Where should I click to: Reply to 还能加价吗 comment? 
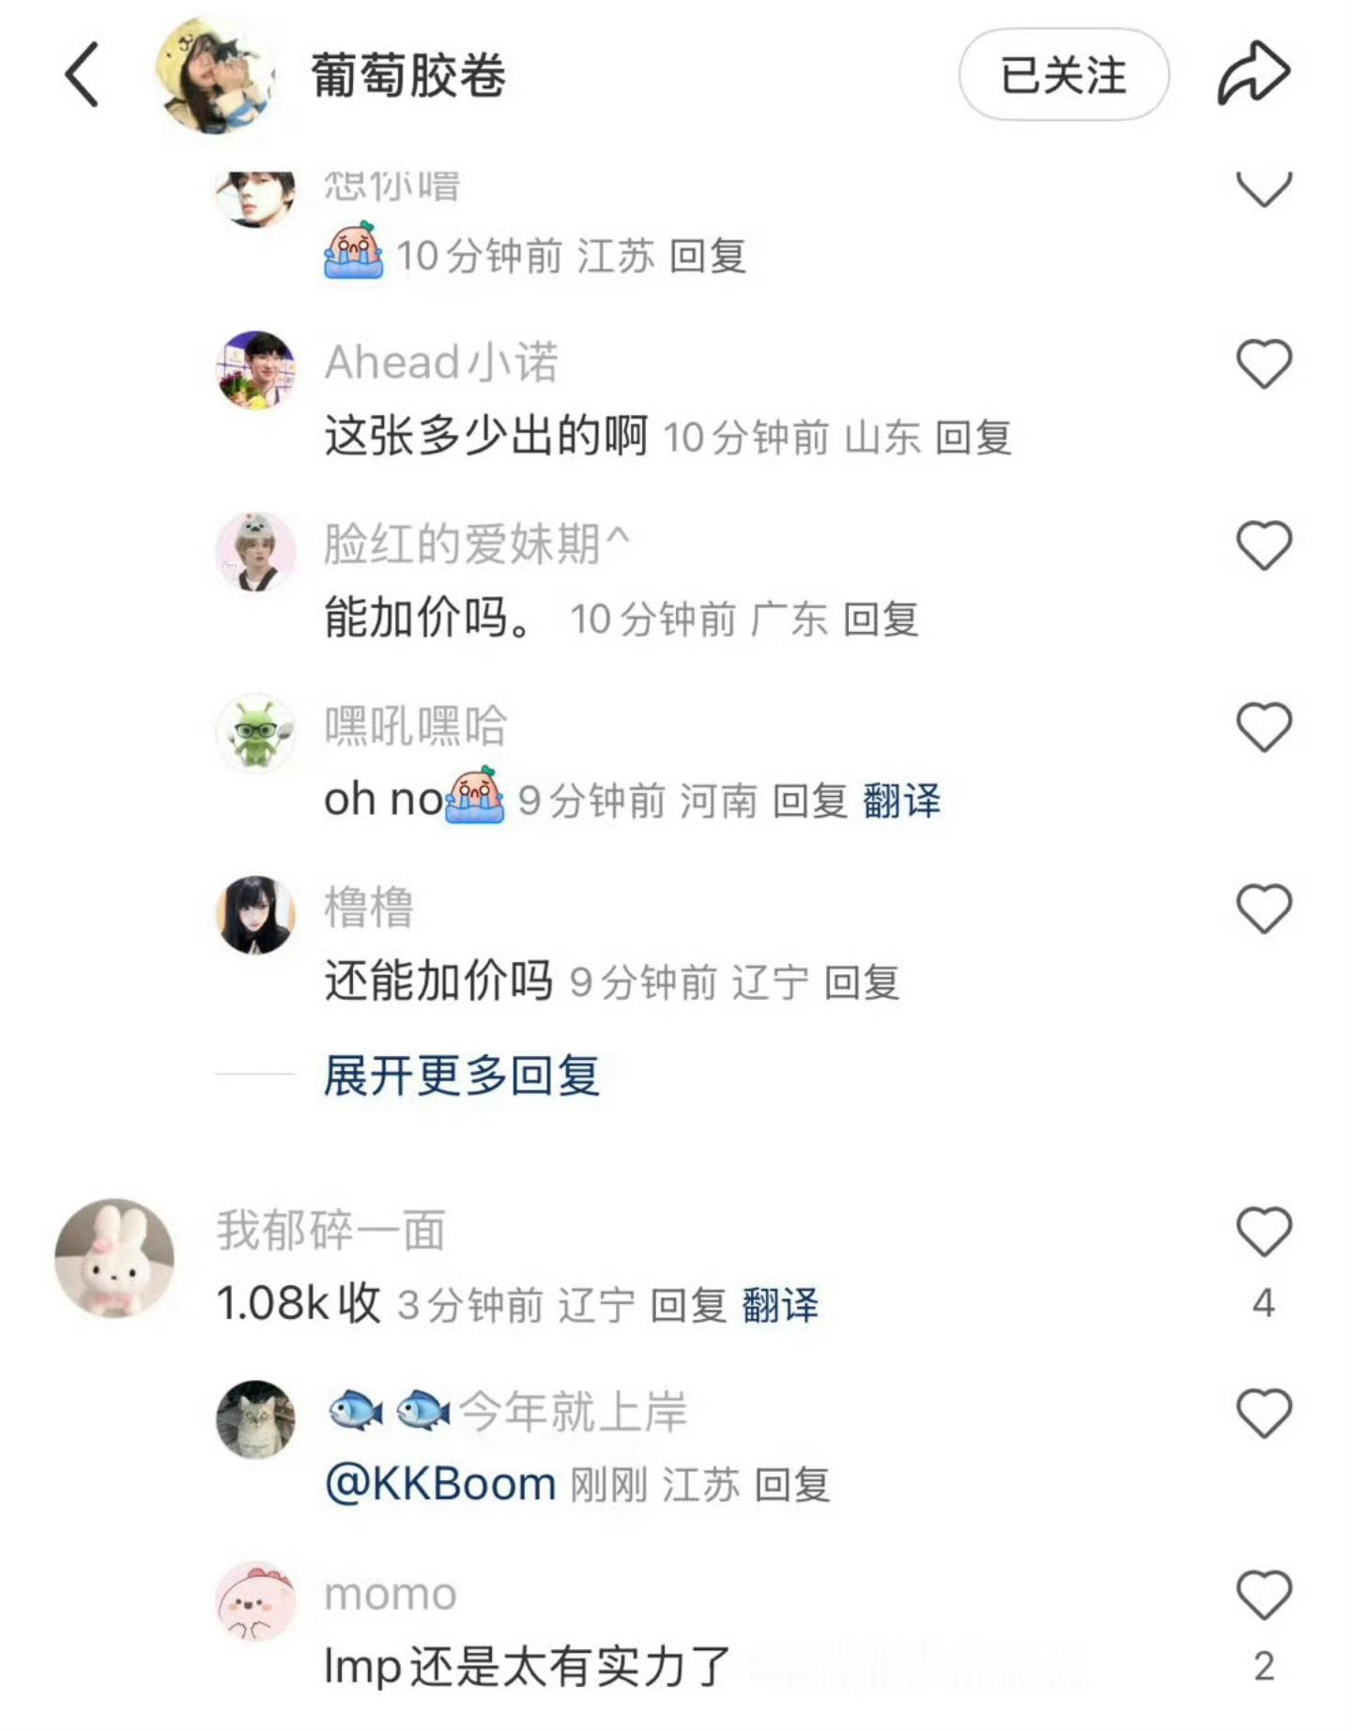tap(862, 983)
